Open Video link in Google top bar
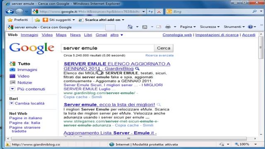This screenshot has width=265, height=149. click(47, 35)
